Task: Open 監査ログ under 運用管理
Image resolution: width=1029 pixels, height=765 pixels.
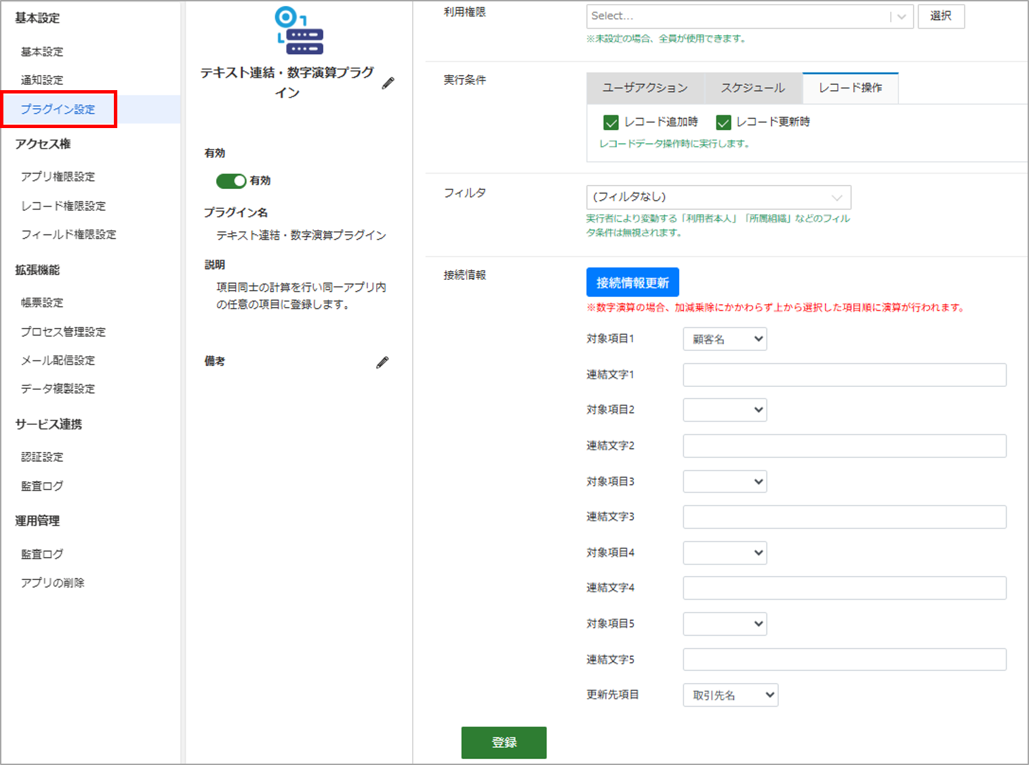Action: click(42, 554)
